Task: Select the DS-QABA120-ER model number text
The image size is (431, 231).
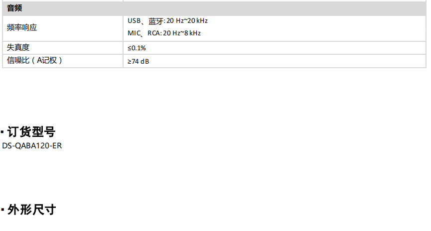Action: (x=32, y=146)
